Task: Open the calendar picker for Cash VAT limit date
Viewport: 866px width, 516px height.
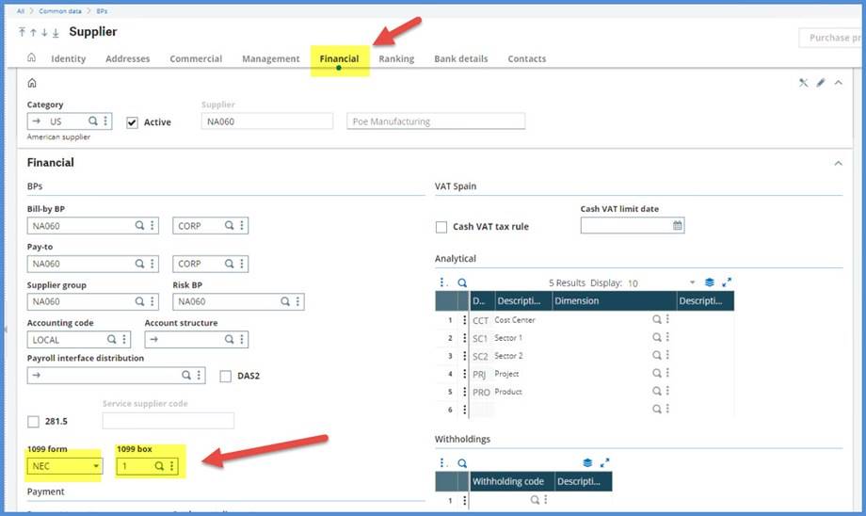Action: tap(677, 226)
